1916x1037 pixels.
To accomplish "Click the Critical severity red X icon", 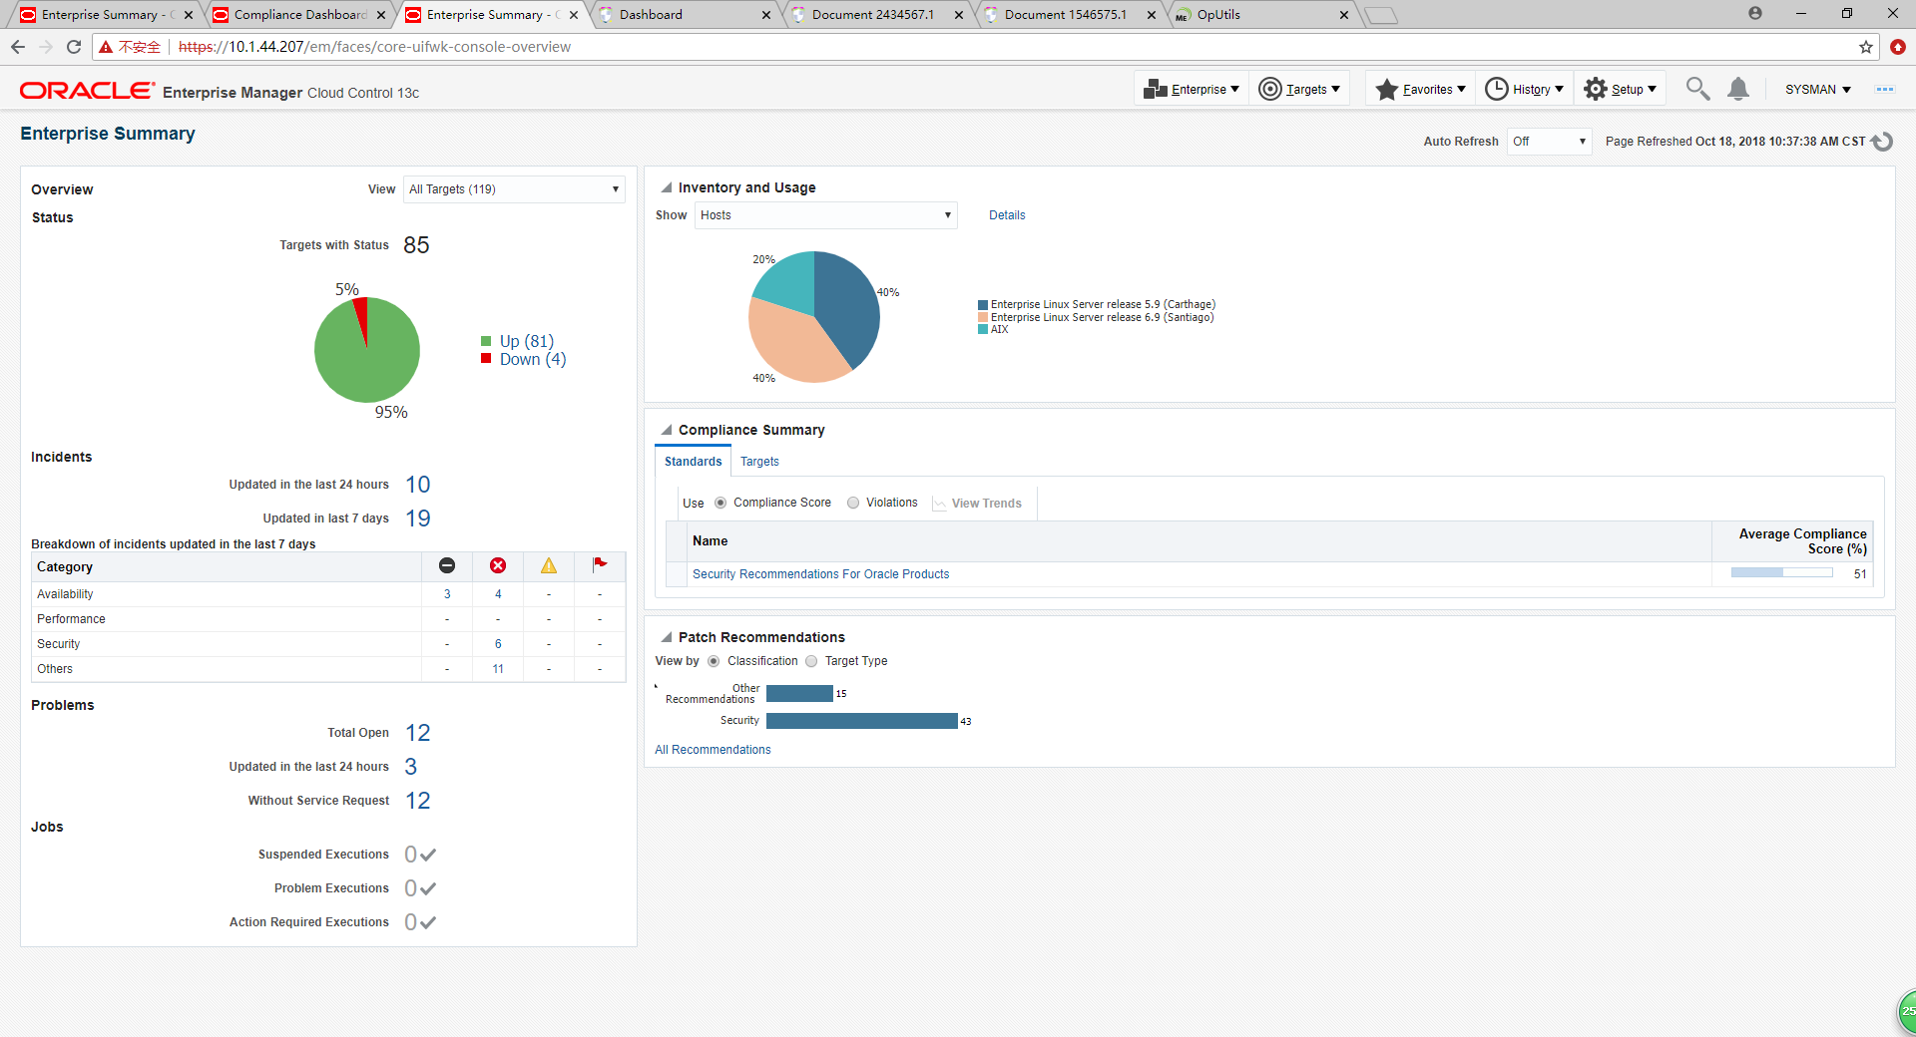I will click(498, 566).
